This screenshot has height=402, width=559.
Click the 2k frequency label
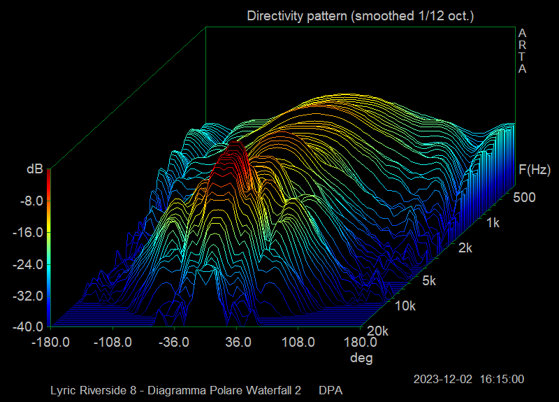click(x=465, y=248)
